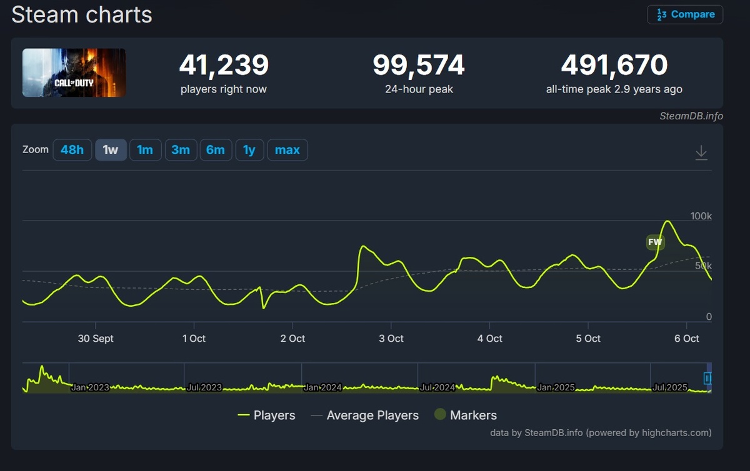This screenshot has height=471, width=750.
Task: Click the FW marker on the chart
Action: point(655,242)
